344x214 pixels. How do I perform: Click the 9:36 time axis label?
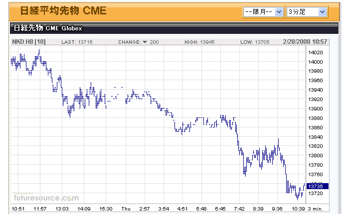click(277, 209)
